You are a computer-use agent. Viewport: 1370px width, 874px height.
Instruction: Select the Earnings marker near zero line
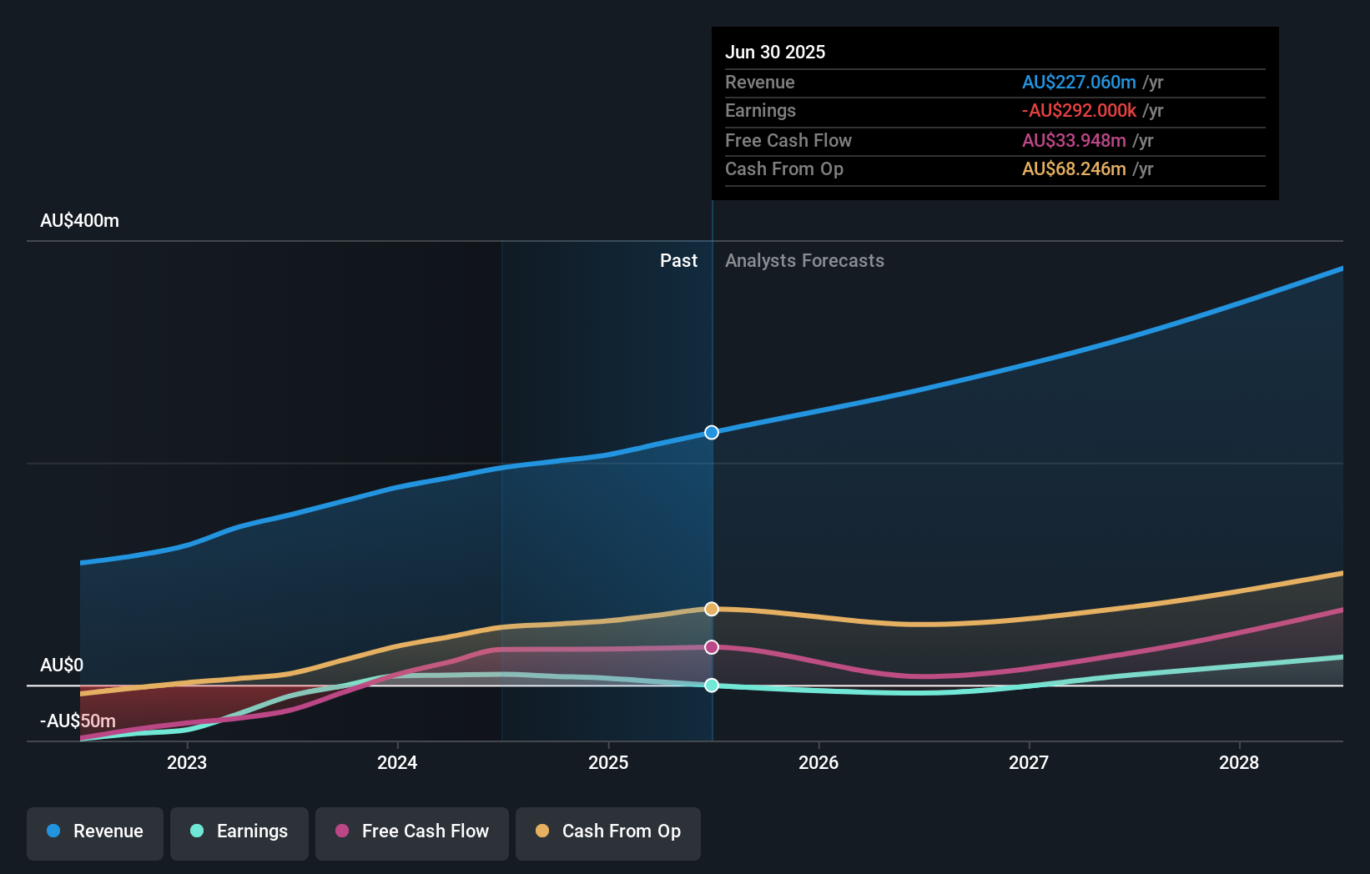[x=711, y=686]
